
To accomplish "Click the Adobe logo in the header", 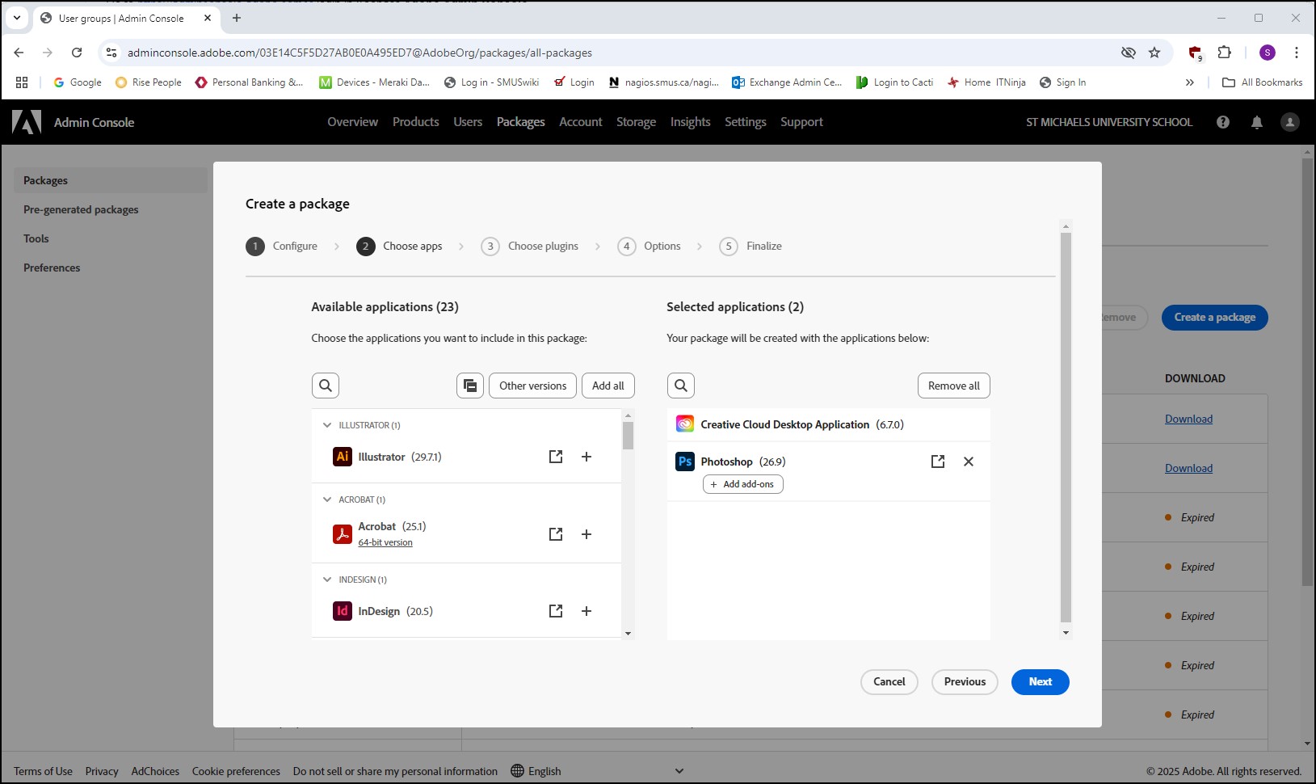I will coord(27,122).
